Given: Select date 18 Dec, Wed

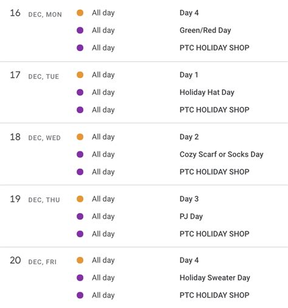Looking at the screenshot, I should pyautogui.click(x=35, y=137).
